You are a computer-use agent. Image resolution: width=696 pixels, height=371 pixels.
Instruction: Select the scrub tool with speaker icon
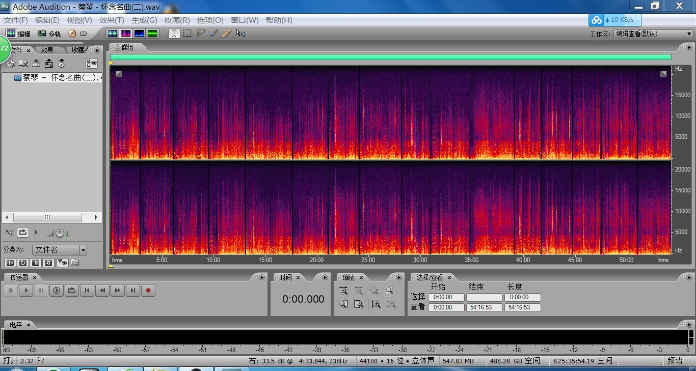click(x=240, y=33)
